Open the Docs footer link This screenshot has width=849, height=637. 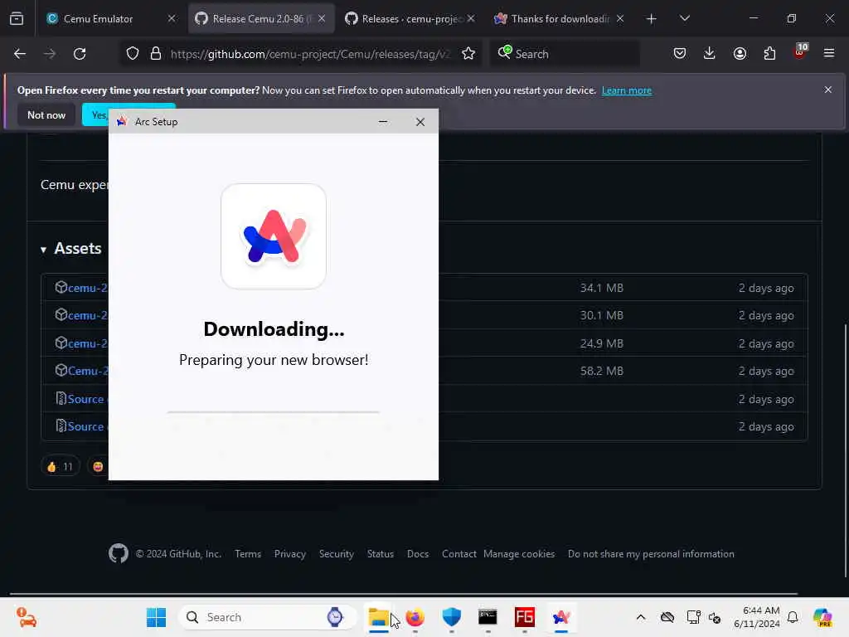tap(418, 553)
